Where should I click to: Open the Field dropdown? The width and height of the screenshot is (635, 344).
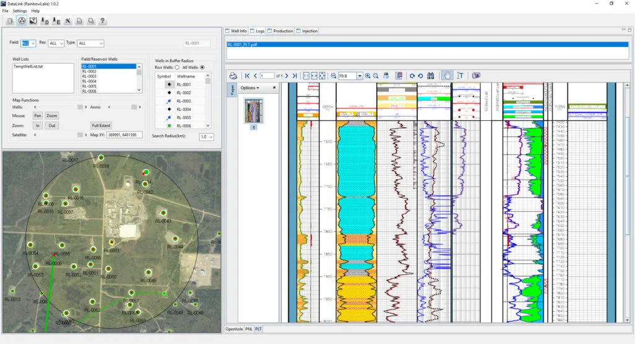pos(29,43)
